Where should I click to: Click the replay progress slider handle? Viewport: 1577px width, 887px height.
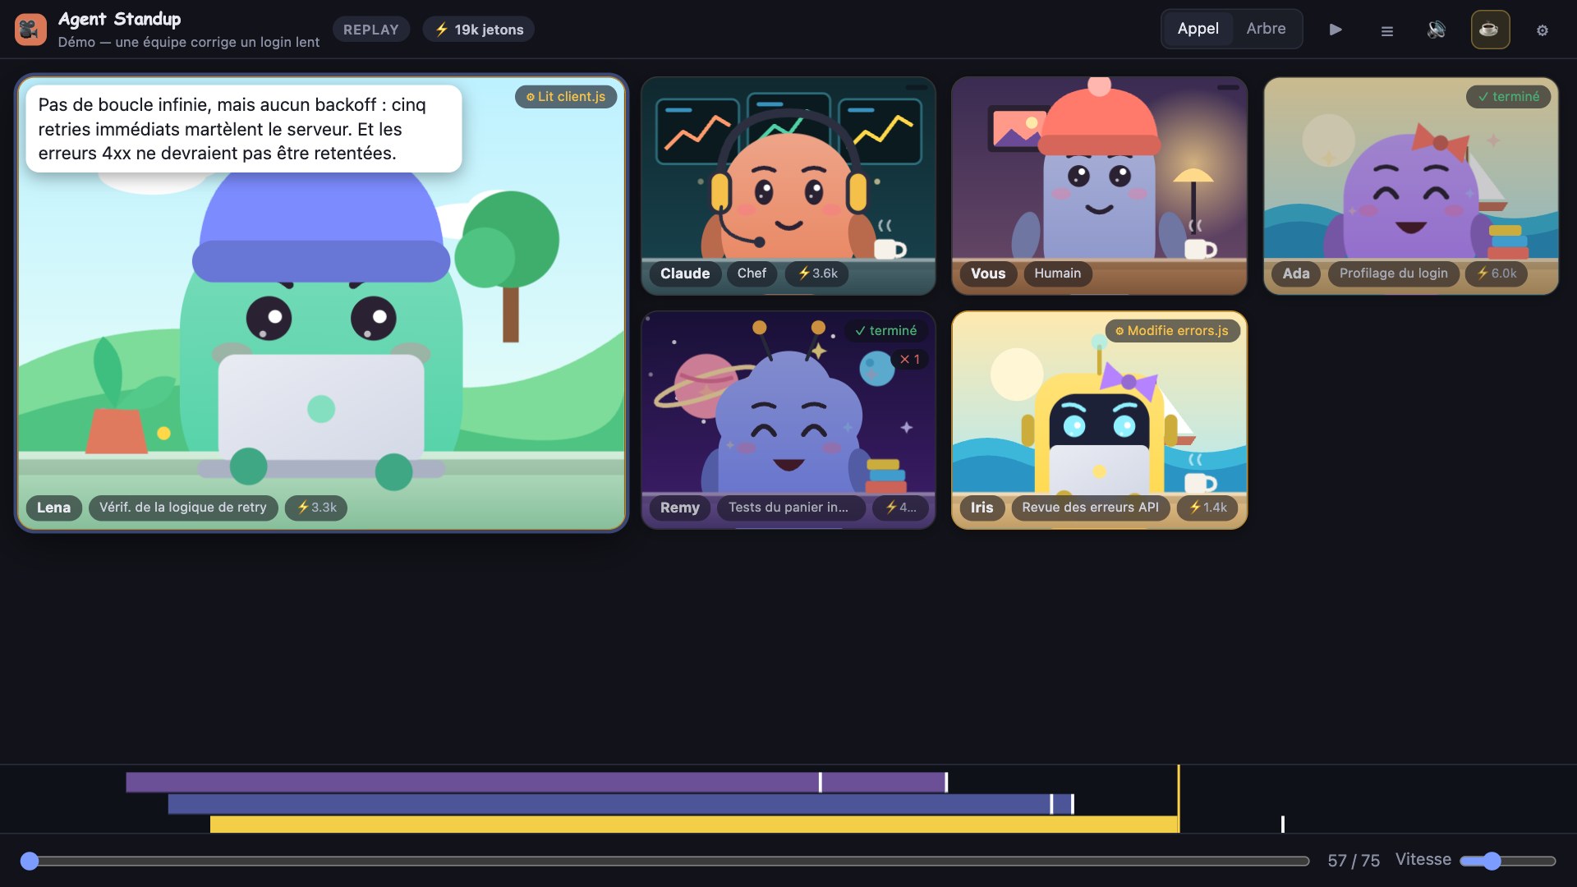[30, 861]
